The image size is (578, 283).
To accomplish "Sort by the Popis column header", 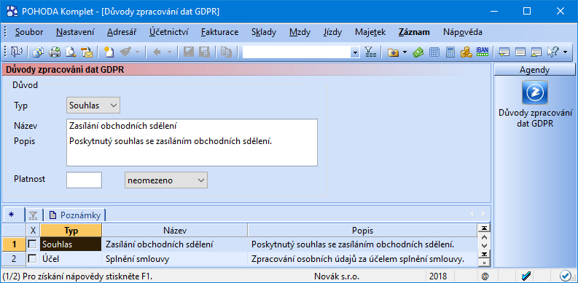I will pyautogui.click(x=362, y=231).
